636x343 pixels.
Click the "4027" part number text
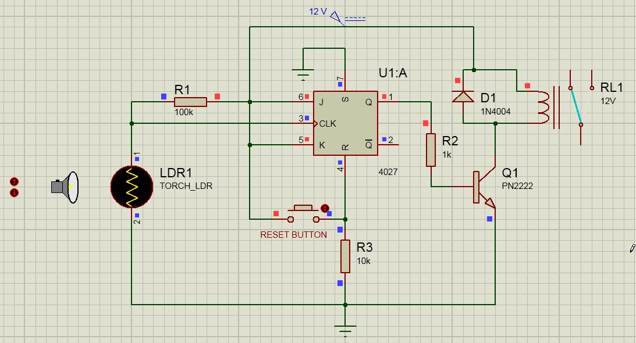(x=388, y=172)
